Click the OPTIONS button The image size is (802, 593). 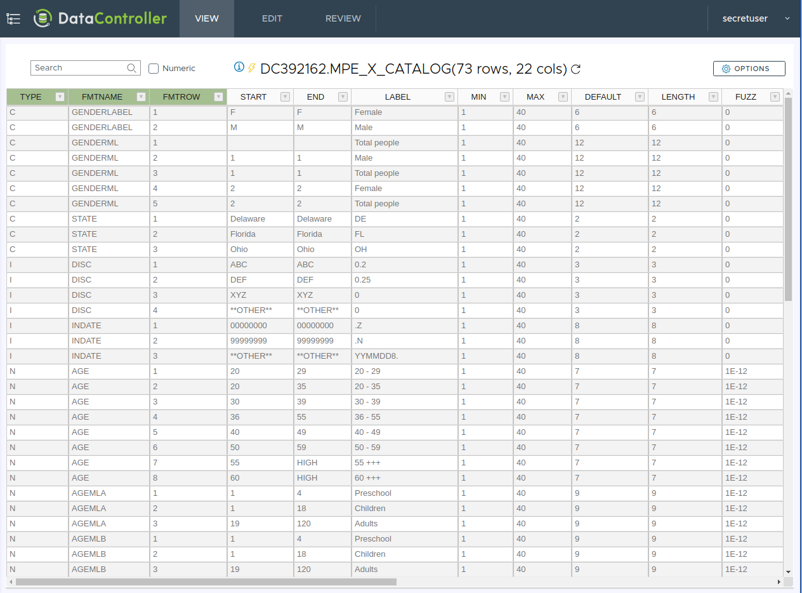click(x=749, y=69)
